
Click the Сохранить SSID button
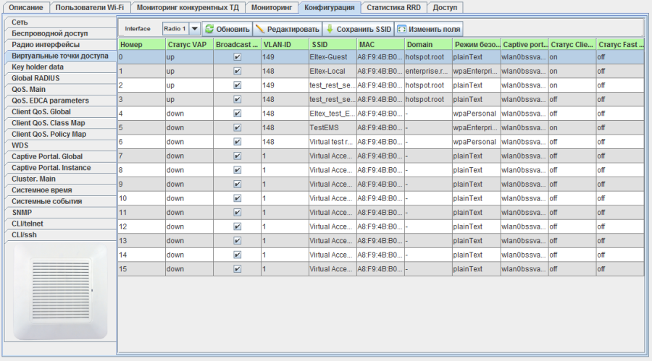(358, 29)
